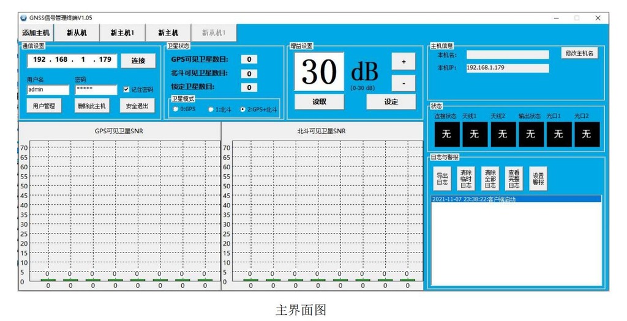
Task: Open 用户管理 user management
Action: tap(43, 106)
